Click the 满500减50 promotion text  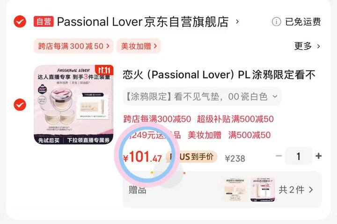tap(249, 135)
